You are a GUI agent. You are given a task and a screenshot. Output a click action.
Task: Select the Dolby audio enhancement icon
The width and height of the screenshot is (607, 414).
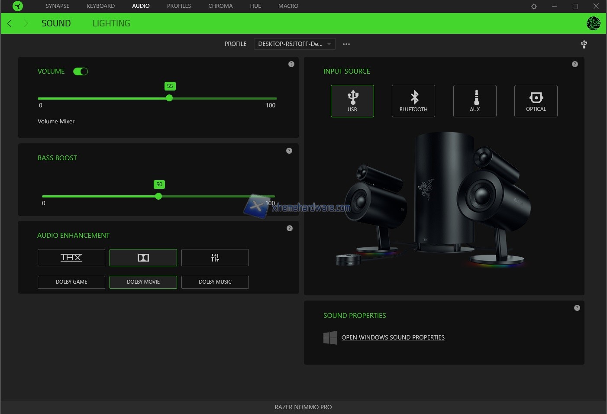pyautogui.click(x=143, y=258)
